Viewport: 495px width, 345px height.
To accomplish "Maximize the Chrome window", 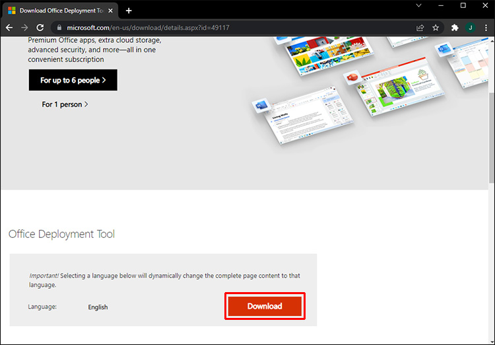I will point(463,5).
